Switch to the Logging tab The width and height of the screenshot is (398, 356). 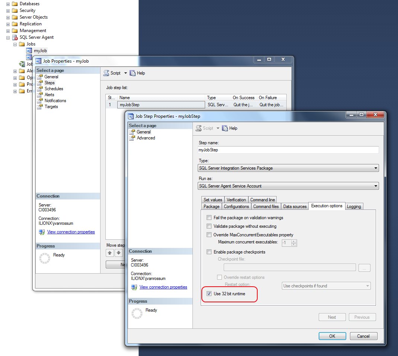click(x=354, y=206)
